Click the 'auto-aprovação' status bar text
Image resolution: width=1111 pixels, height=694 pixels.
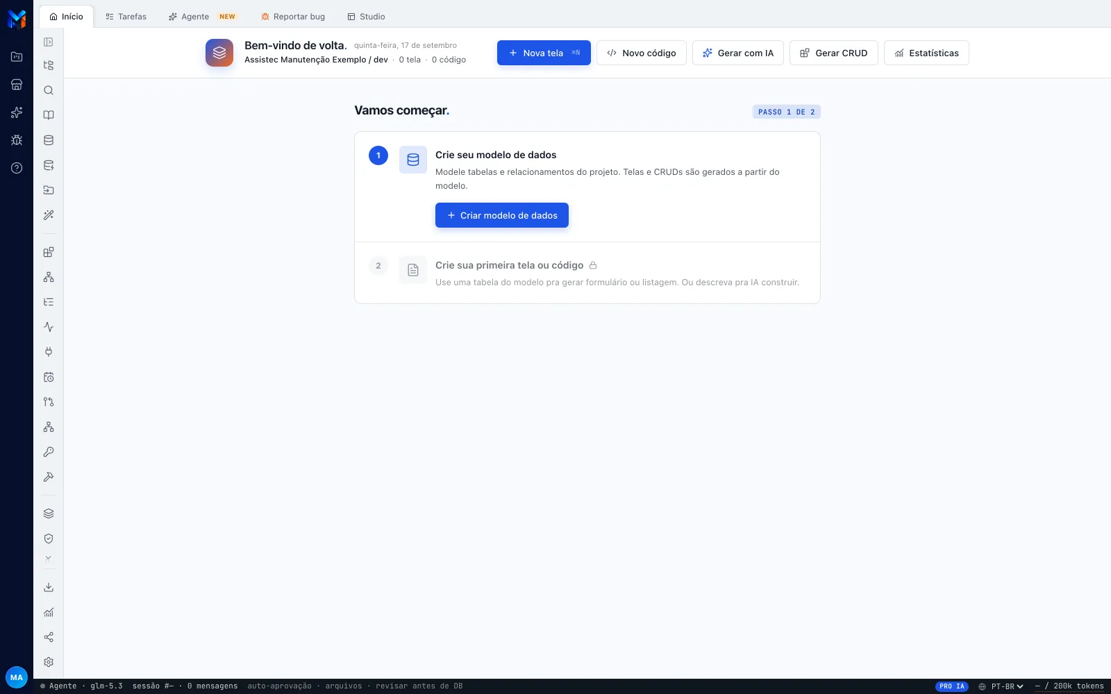point(279,686)
